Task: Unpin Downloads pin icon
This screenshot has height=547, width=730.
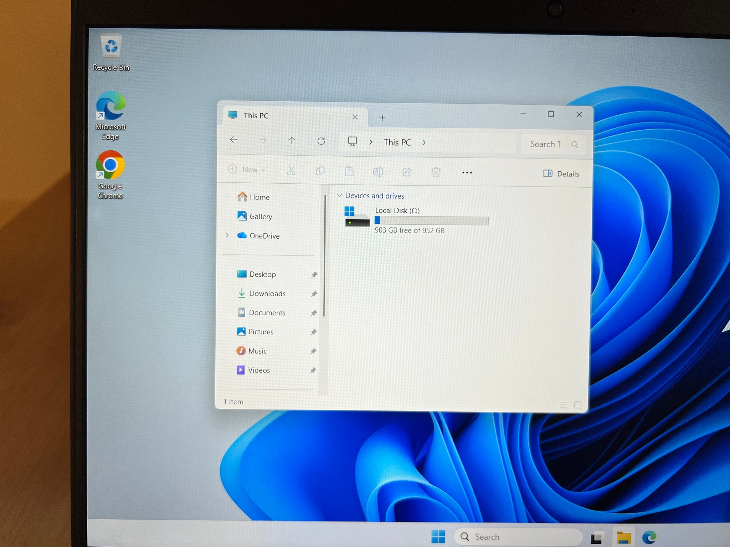Action: click(x=314, y=294)
